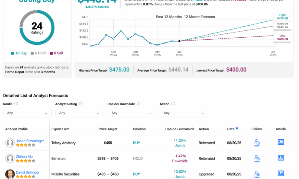This screenshot has height=179, width=299.
Task: Click the 24 Ratings donut chart
Action: tap(37, 27)
